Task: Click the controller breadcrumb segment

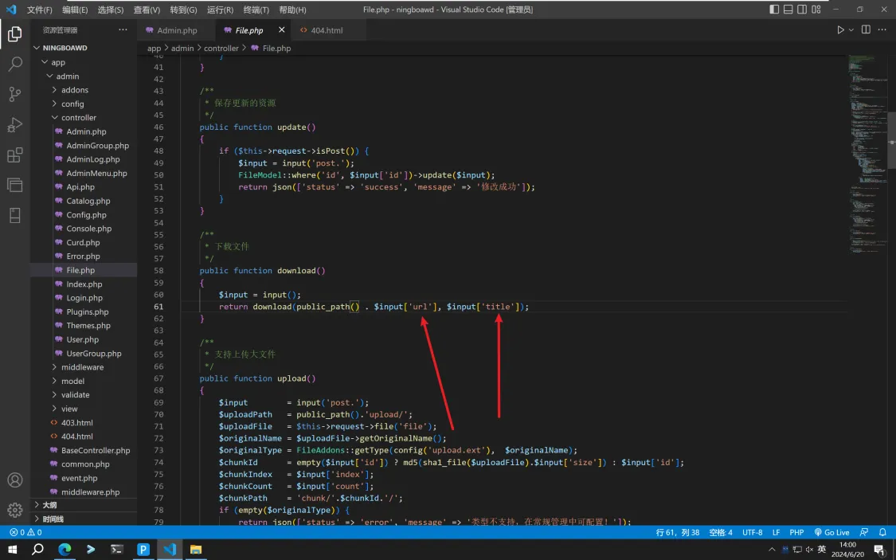Action: (x=221, y=49)
